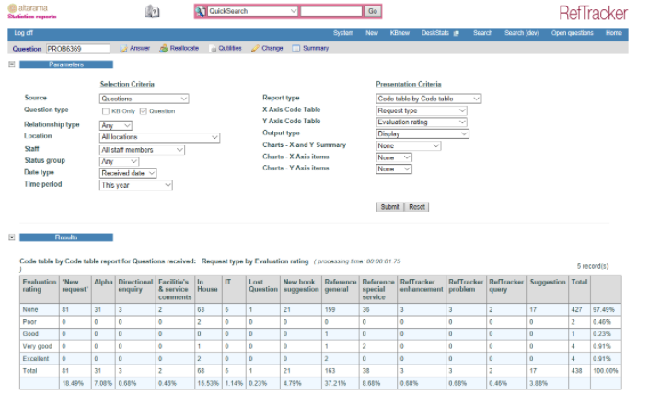Open the Location dropdown

coord(158,137)
